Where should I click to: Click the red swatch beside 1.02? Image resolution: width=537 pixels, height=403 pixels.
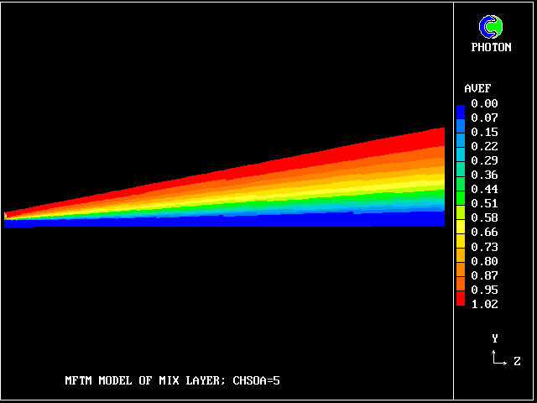pos(460,299)
